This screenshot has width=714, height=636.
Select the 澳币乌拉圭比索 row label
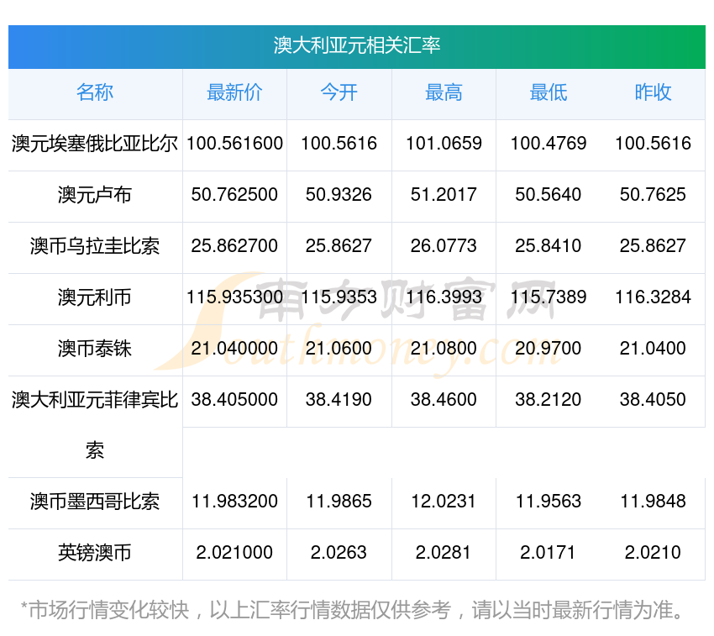click(x=95, y=246)
